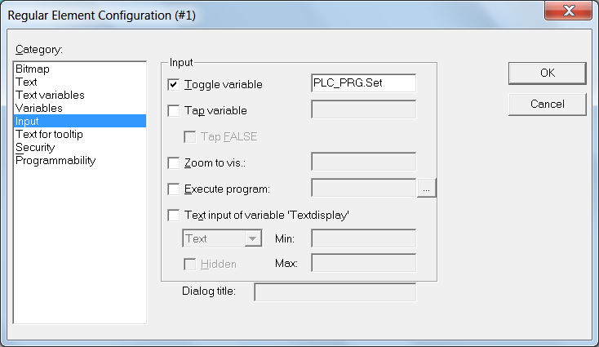Tick the Zoom to vis. checkbox
The height and width of the screenshot is (347, 599).
(x=174, y=163)
